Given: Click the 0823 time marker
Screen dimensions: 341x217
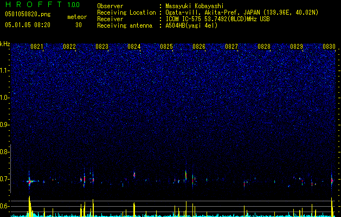Looking at the screenshot, I should point(102,47).
